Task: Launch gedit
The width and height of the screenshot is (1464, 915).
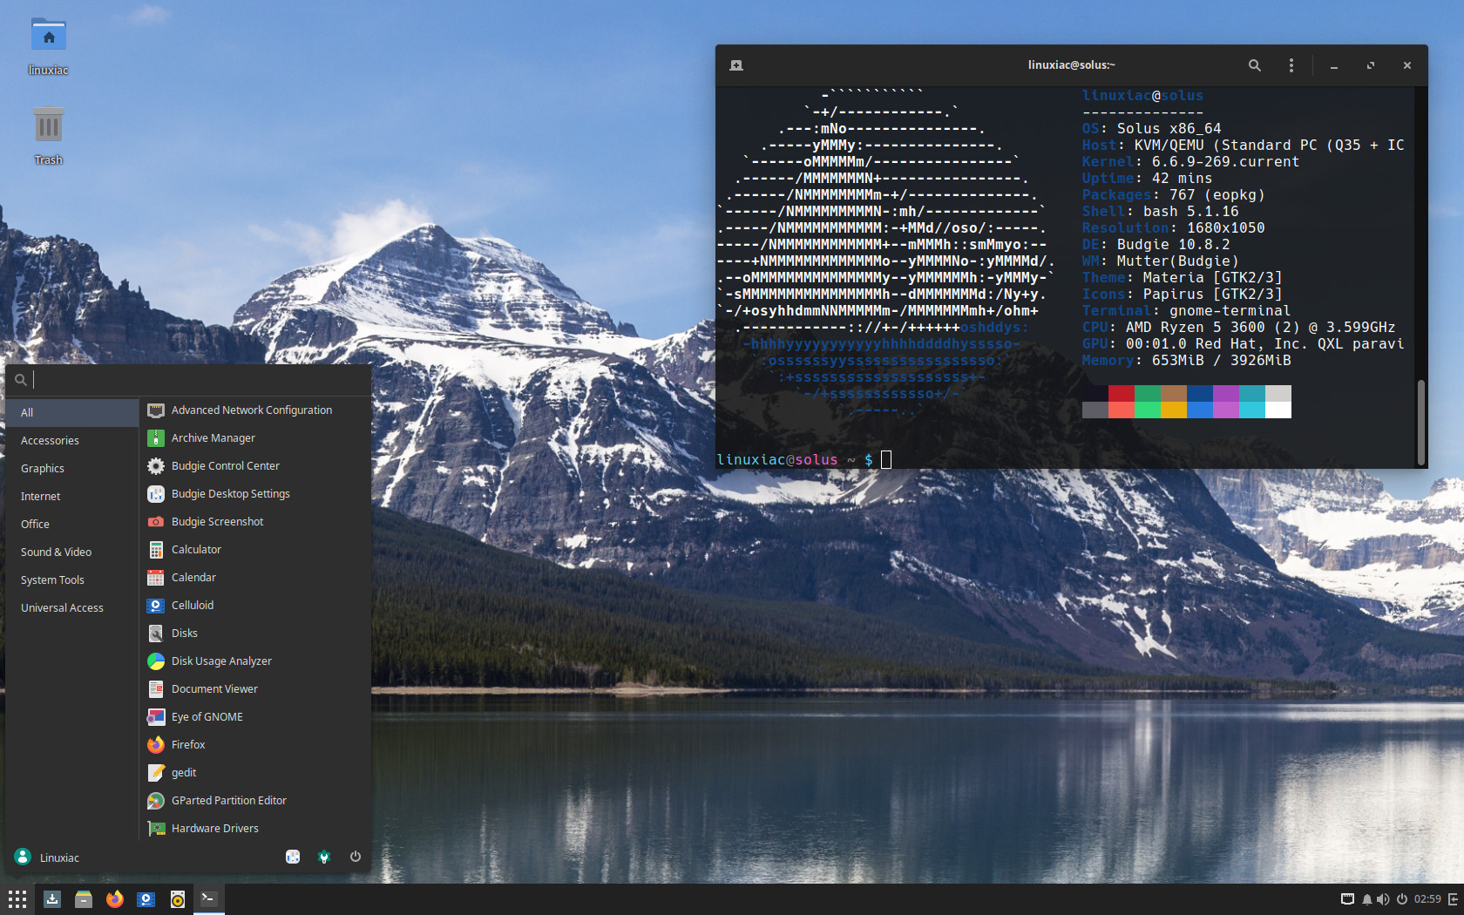Action: coord(255,772)
